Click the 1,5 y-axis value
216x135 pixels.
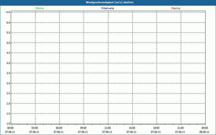8,114
